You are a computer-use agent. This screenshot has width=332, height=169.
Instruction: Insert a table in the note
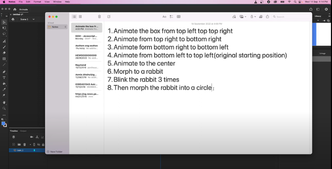point(179,17)
